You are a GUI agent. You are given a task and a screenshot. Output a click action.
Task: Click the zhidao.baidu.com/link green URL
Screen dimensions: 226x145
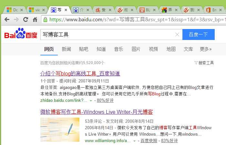coord(64,100)
